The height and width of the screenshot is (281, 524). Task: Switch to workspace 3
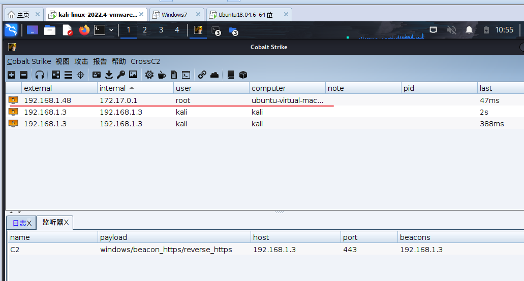[161, 30]
